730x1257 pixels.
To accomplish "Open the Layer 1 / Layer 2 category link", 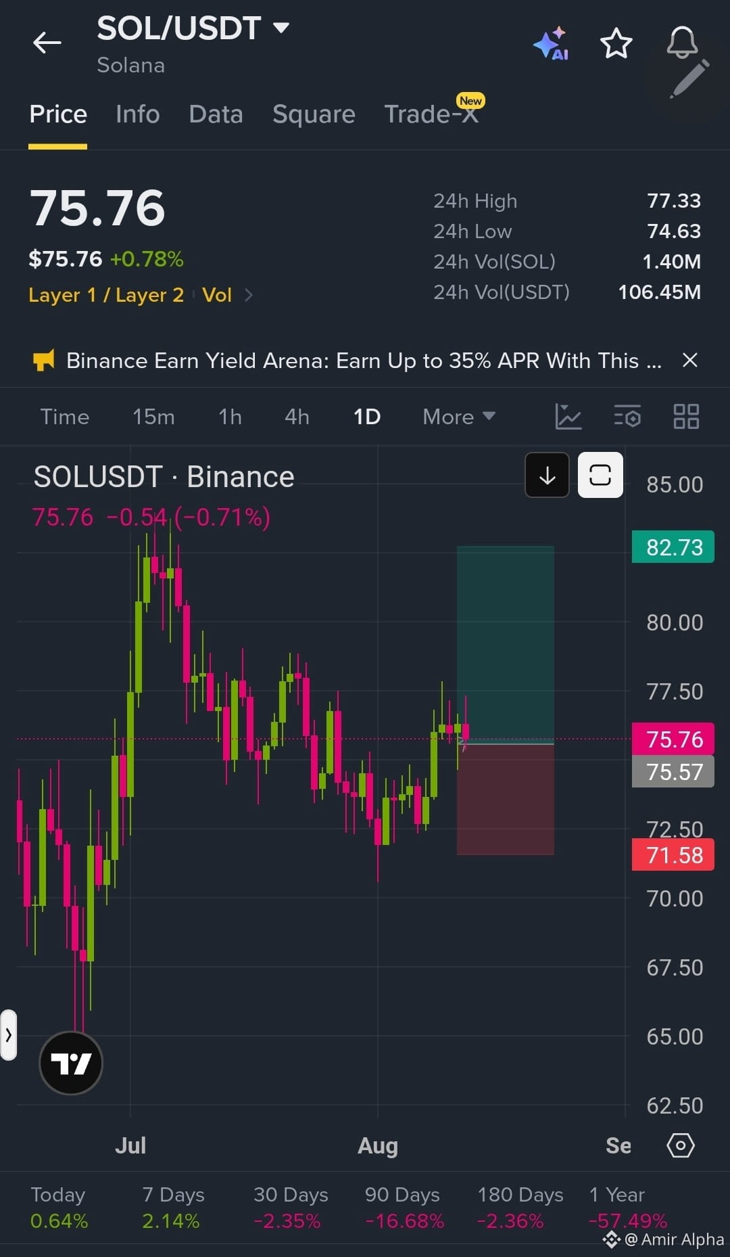I will (x=106, y=295).
